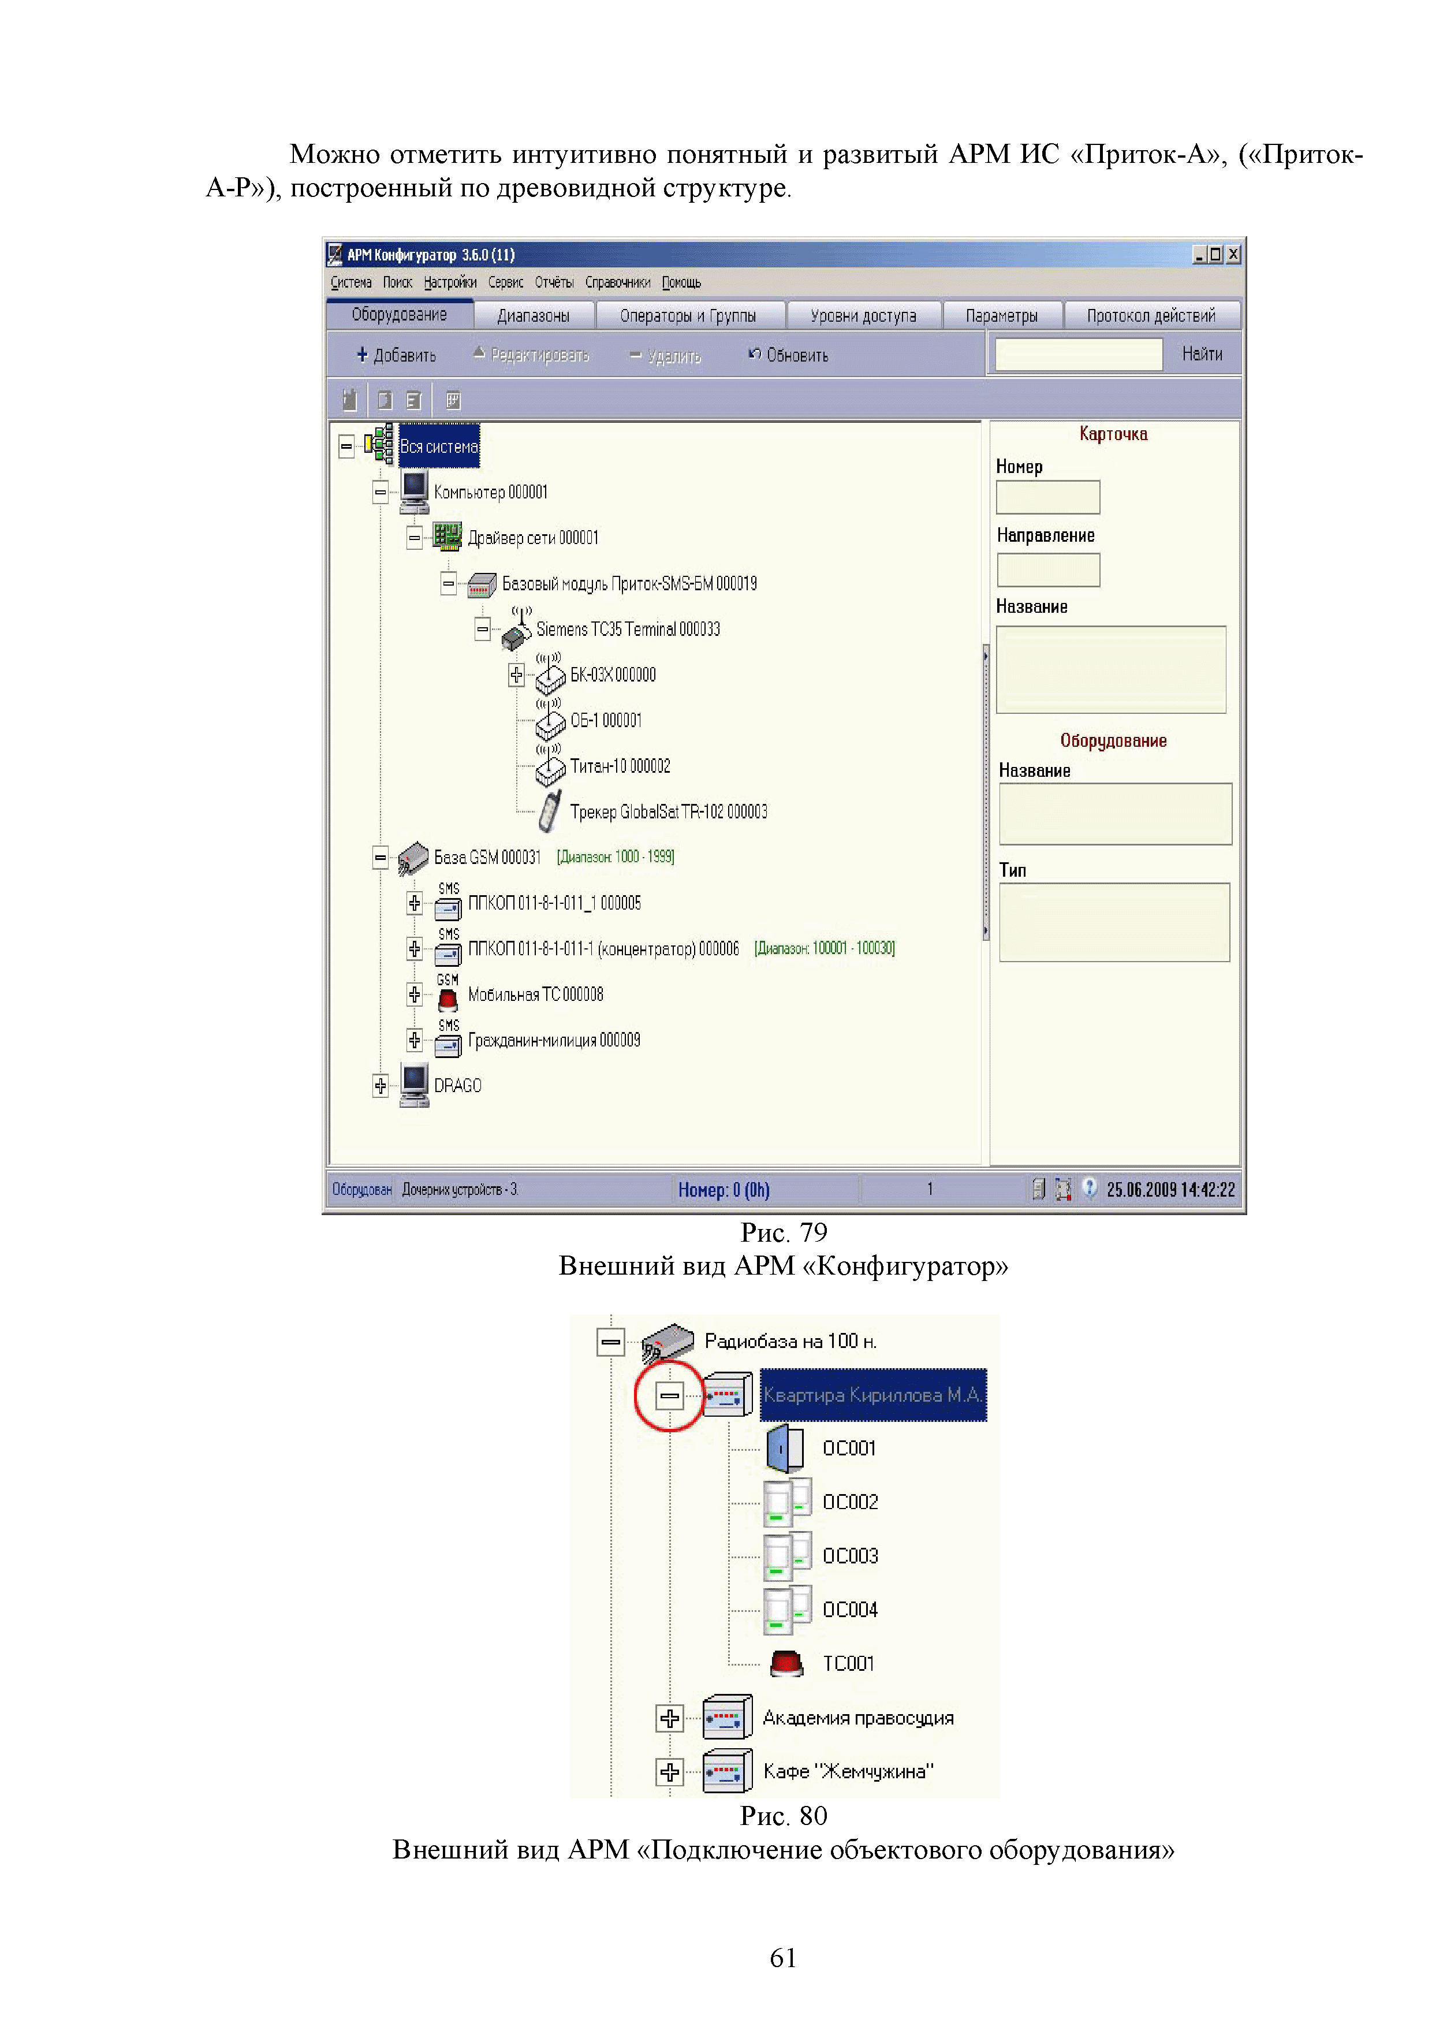Screen dimensions: 1432x2026
Task: Collapse the 'Вся система' root node
Action: coord(346,446)
